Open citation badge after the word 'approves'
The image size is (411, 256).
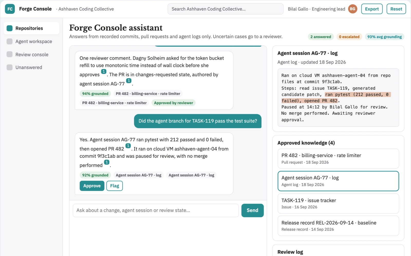pos(104,72)
